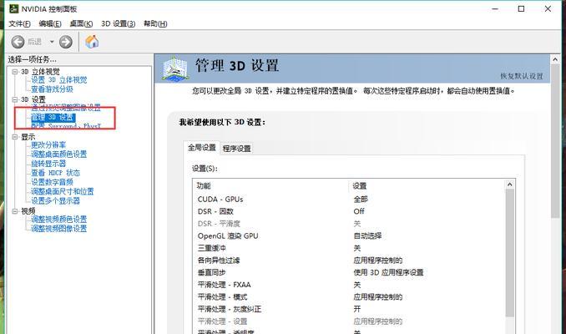Open 设置数字音频 task

52,182
